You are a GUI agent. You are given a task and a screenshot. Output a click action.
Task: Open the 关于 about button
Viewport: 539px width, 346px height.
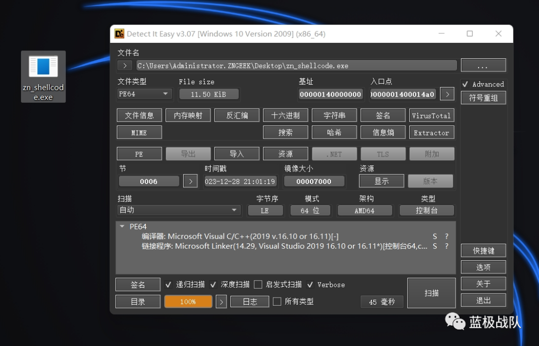(483, 284)
